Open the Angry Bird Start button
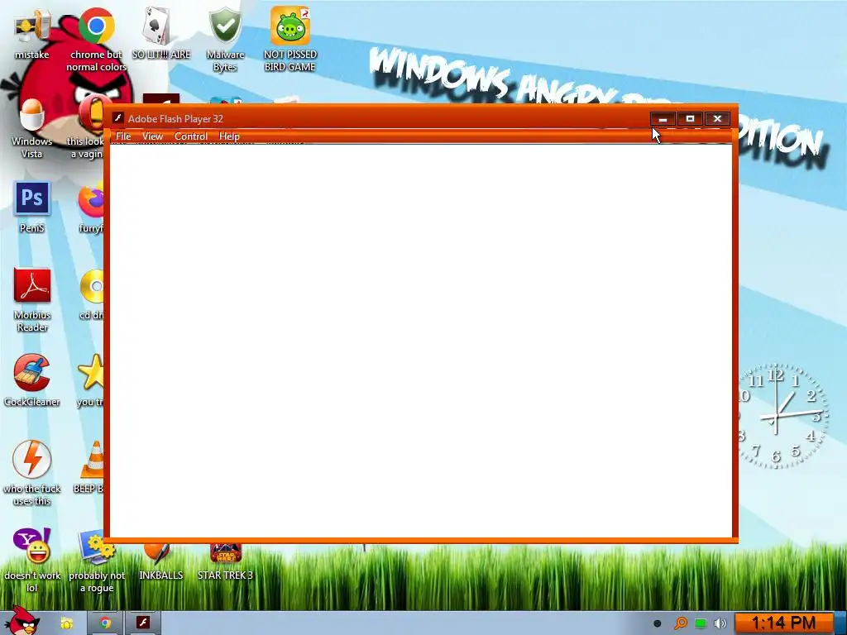 pyautogui.click(x=22, y=622)
